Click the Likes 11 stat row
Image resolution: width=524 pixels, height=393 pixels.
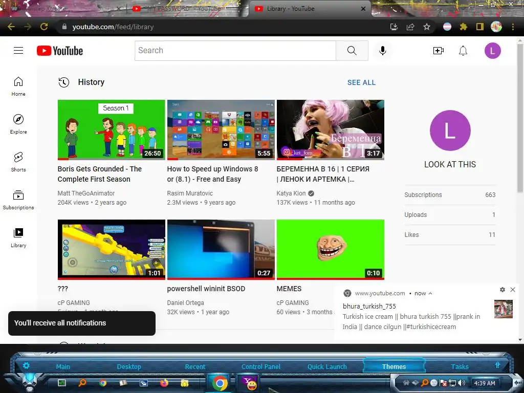(450, 234)
